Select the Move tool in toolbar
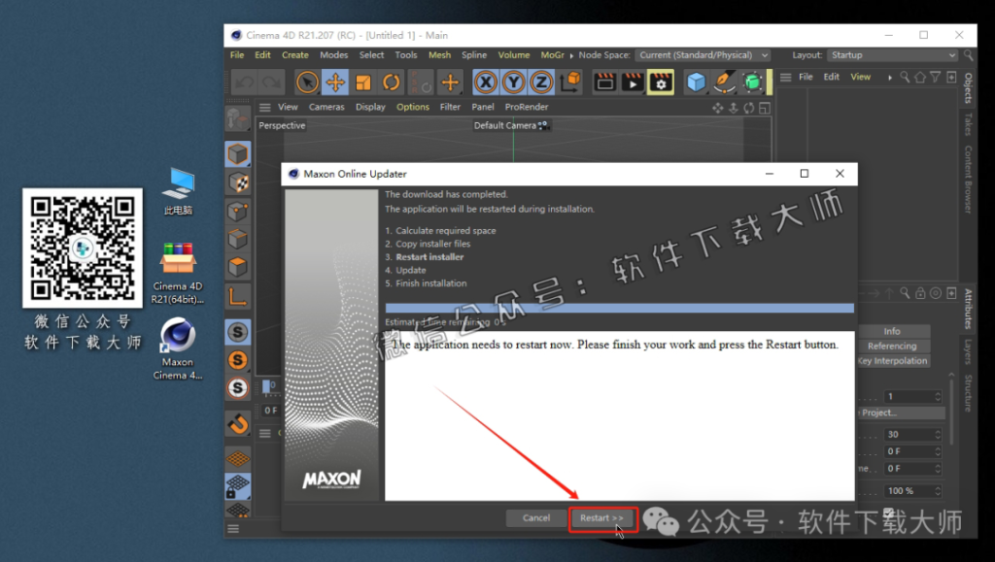 coord(335,83)
